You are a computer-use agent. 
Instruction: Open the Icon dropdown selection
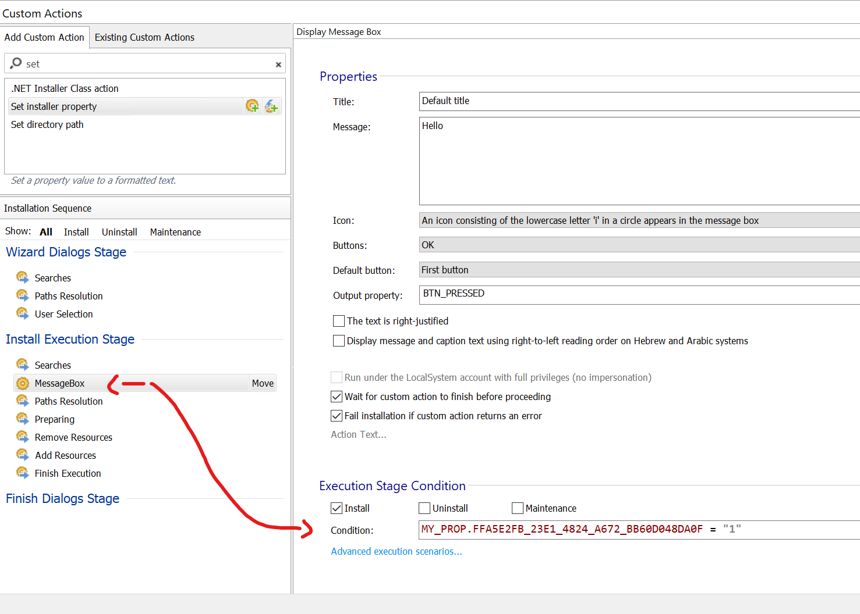(x=639, y=220)
